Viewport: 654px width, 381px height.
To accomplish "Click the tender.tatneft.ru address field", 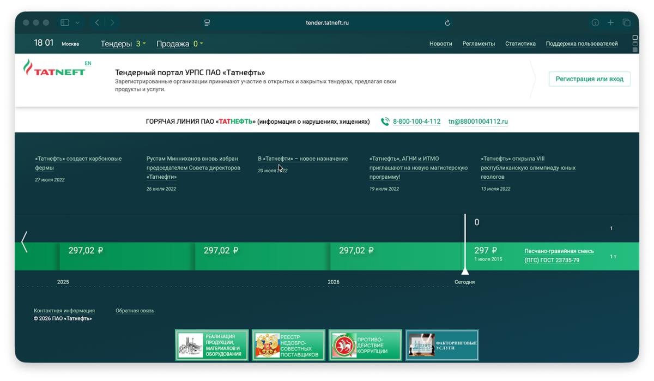I will click(x=327, y=23).
